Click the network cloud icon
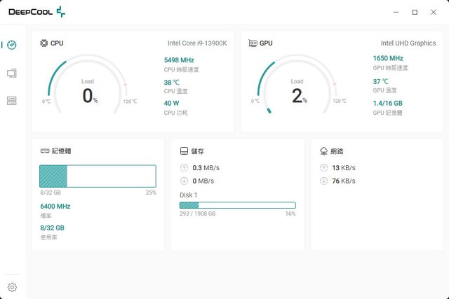 pos(323,151)
